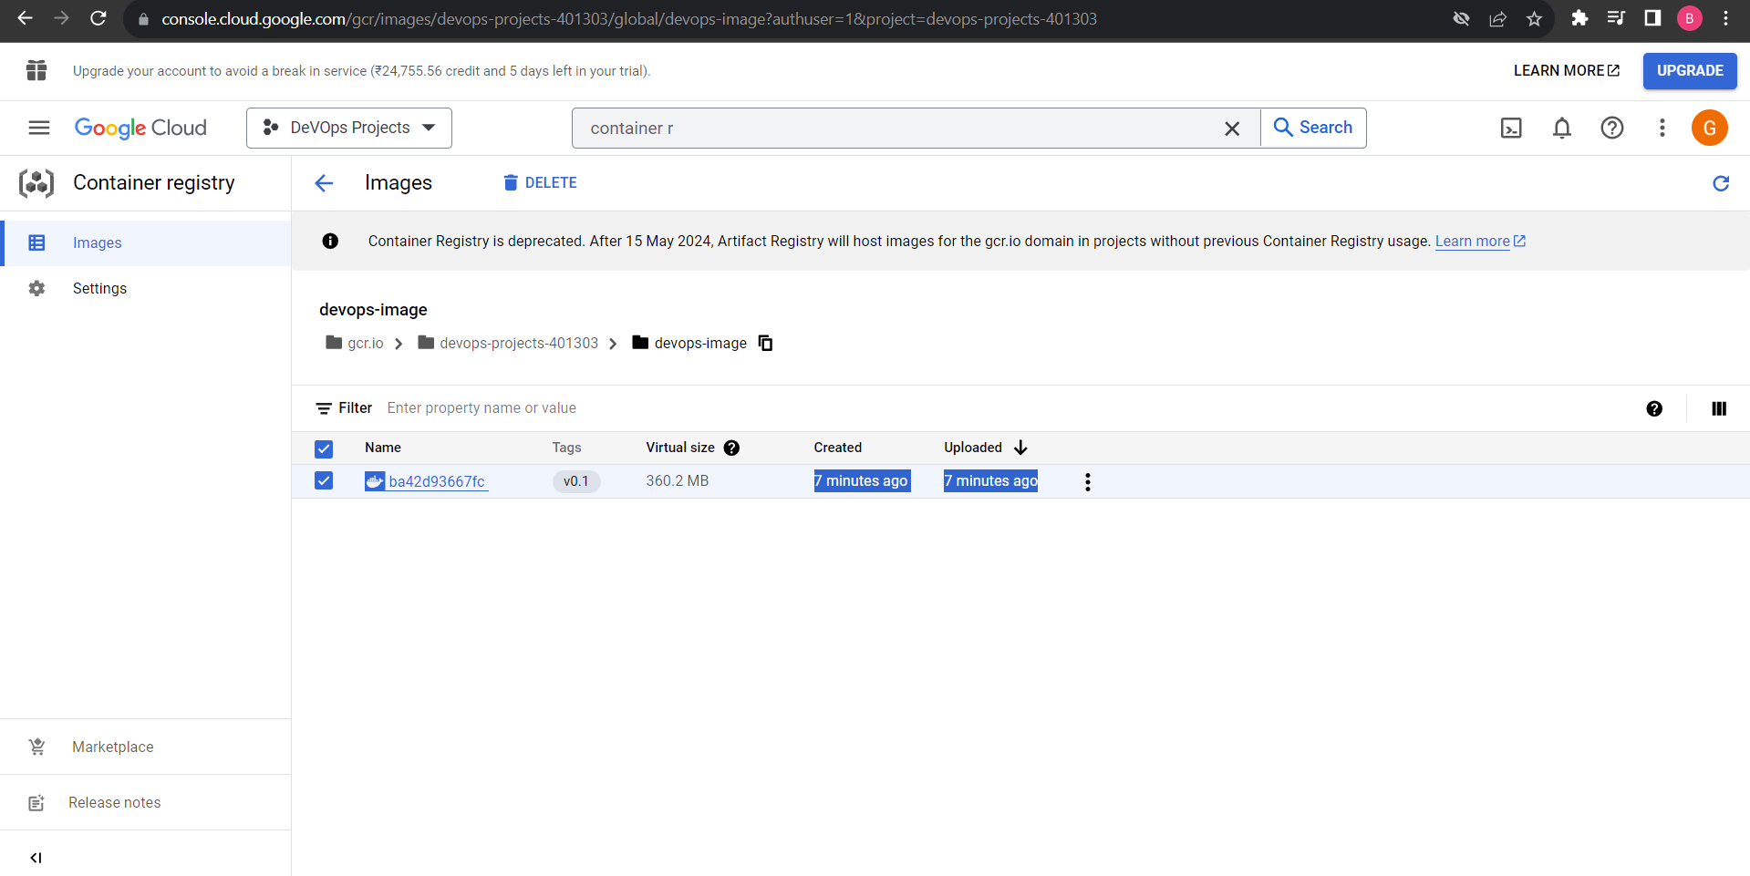Open Release notes in the sidebar
1750x876 pixels.
(x=146, y=802)
